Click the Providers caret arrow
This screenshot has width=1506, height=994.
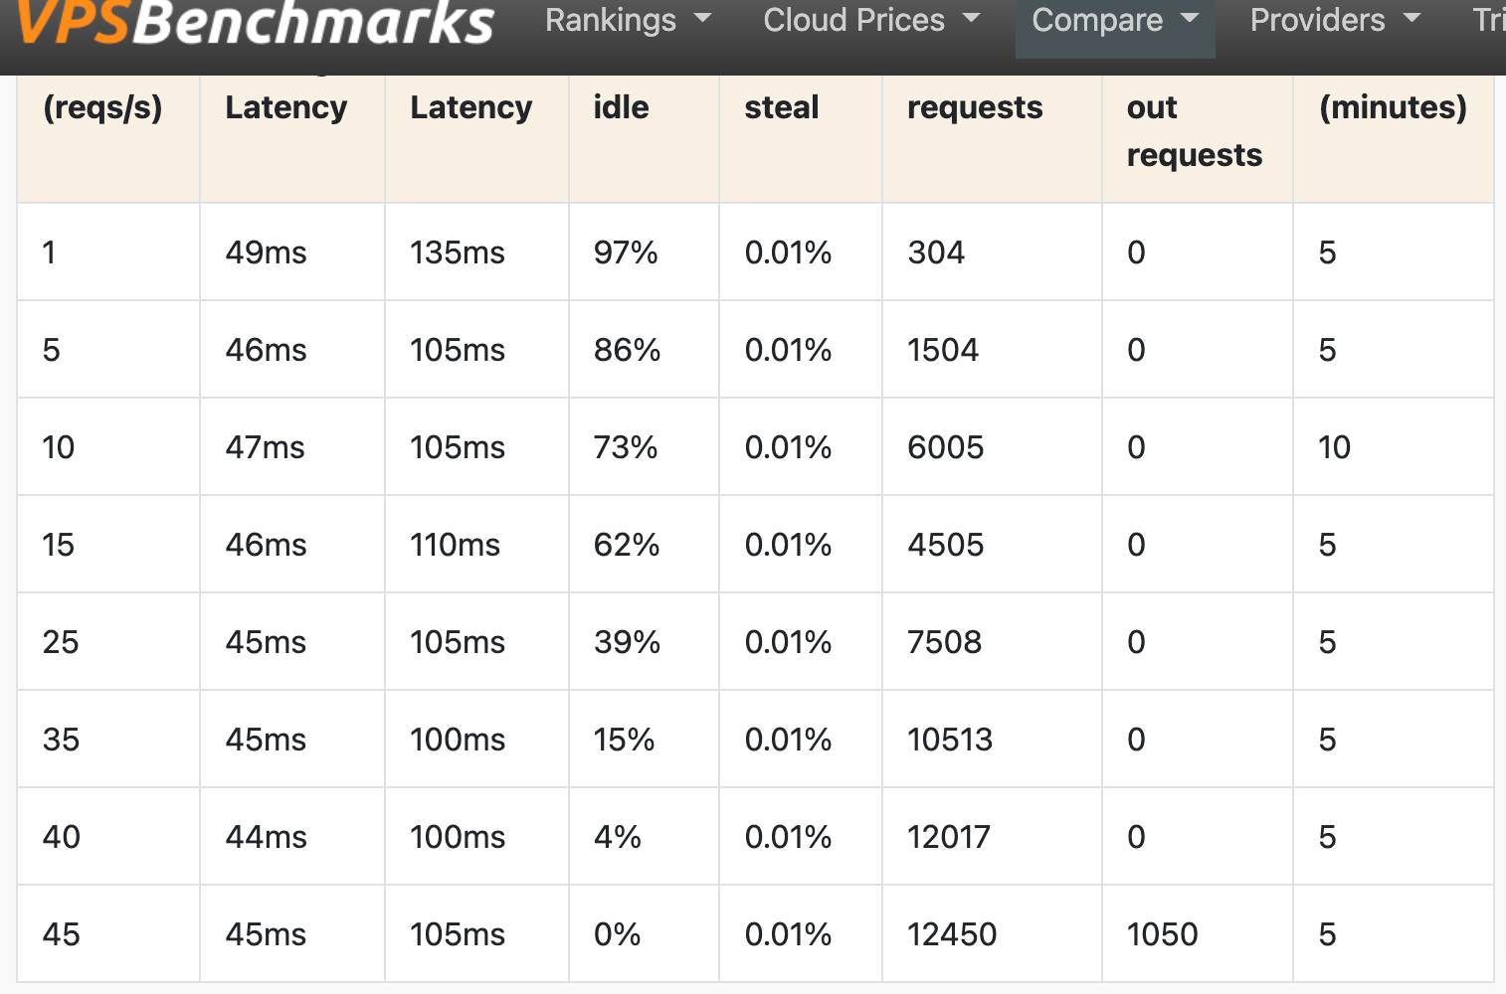1412,19
